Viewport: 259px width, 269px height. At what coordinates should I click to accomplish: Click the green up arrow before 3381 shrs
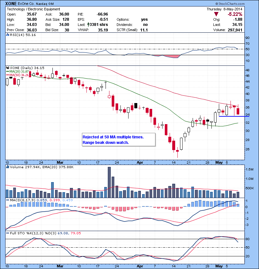(88, 25)
